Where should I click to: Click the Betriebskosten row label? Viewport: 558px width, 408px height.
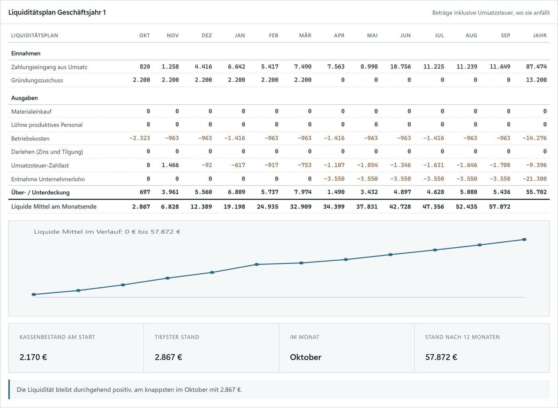click(30, 138)
